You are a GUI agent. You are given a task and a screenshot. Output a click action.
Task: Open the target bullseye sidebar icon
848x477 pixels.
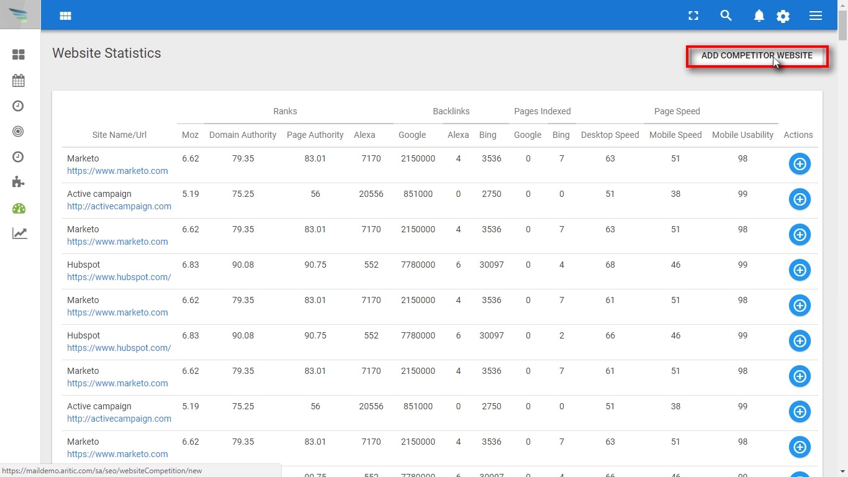pos(18,131)
